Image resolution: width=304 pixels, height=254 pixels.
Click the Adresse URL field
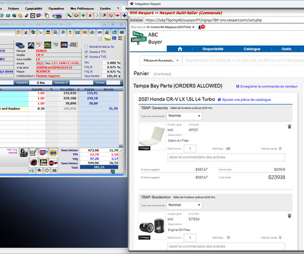tap(224, 20)
